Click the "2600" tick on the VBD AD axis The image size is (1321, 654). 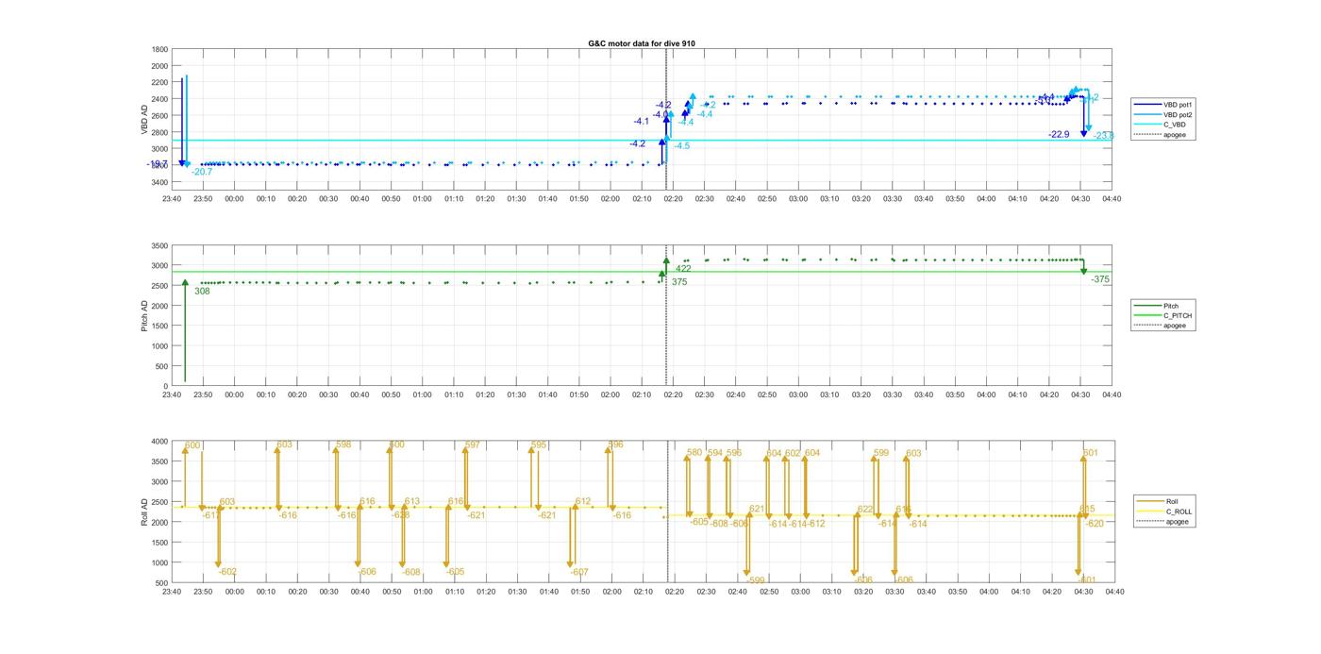159,116
